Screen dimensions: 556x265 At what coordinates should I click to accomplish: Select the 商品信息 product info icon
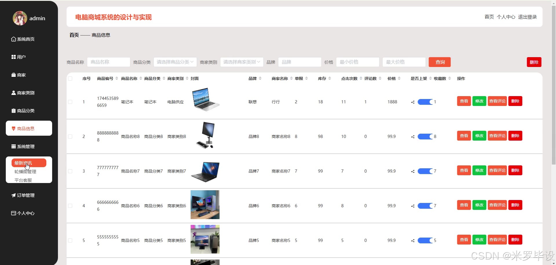[13, 128]
